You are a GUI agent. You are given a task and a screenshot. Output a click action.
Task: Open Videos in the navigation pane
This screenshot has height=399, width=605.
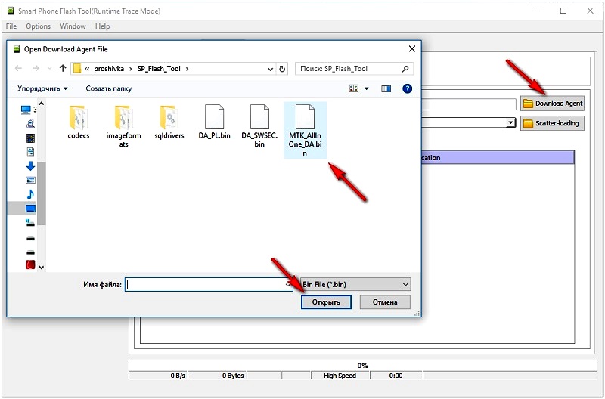point(30,138)
